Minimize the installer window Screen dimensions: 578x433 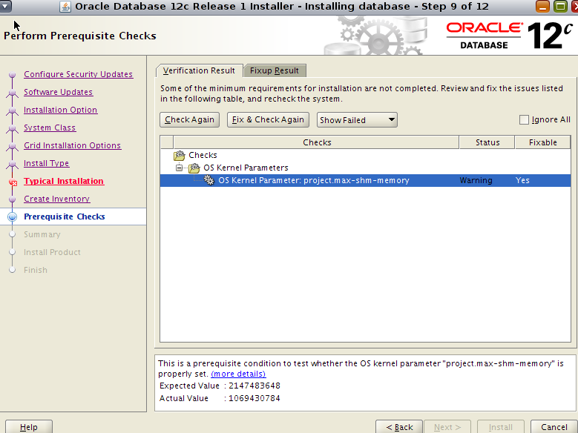pos(542,6)
